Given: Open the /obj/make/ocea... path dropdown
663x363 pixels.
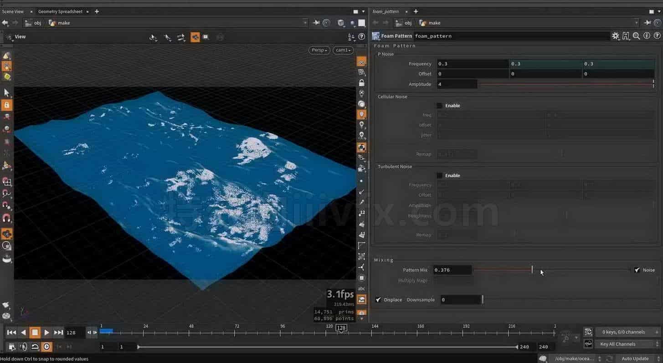Looking at the screenshot, I should pos(576,358).
